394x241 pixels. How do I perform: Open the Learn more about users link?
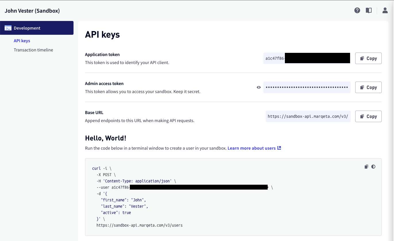252,148
